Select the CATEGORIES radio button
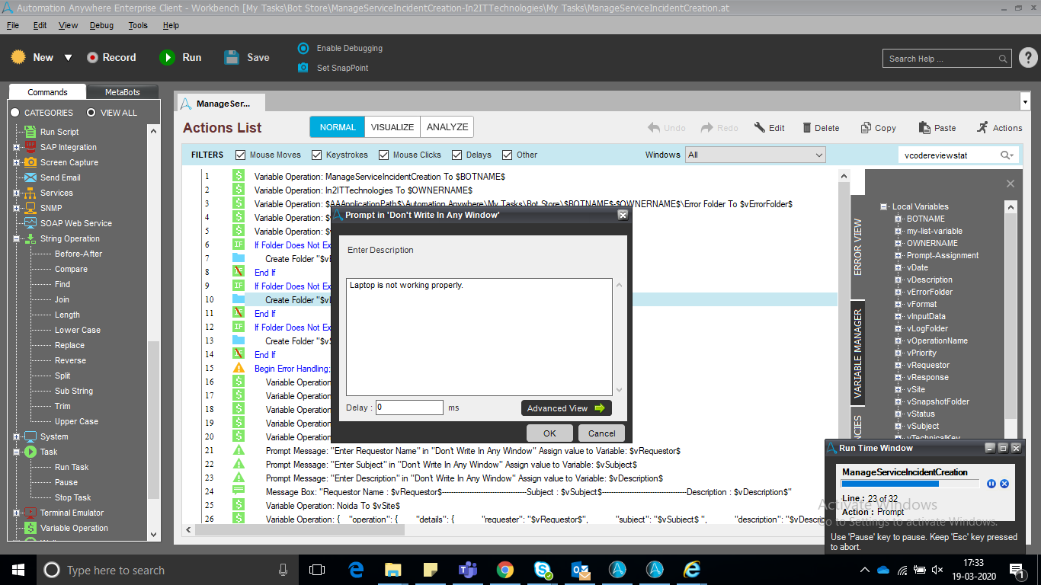 point(15,113)
